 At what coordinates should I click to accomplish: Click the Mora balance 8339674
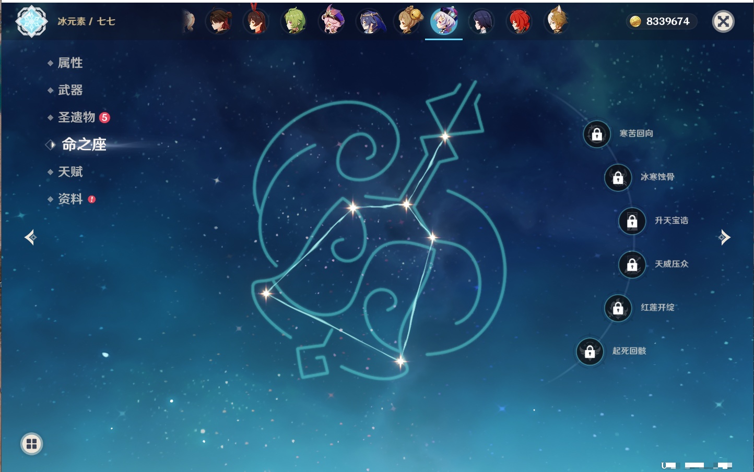(668, 21)
